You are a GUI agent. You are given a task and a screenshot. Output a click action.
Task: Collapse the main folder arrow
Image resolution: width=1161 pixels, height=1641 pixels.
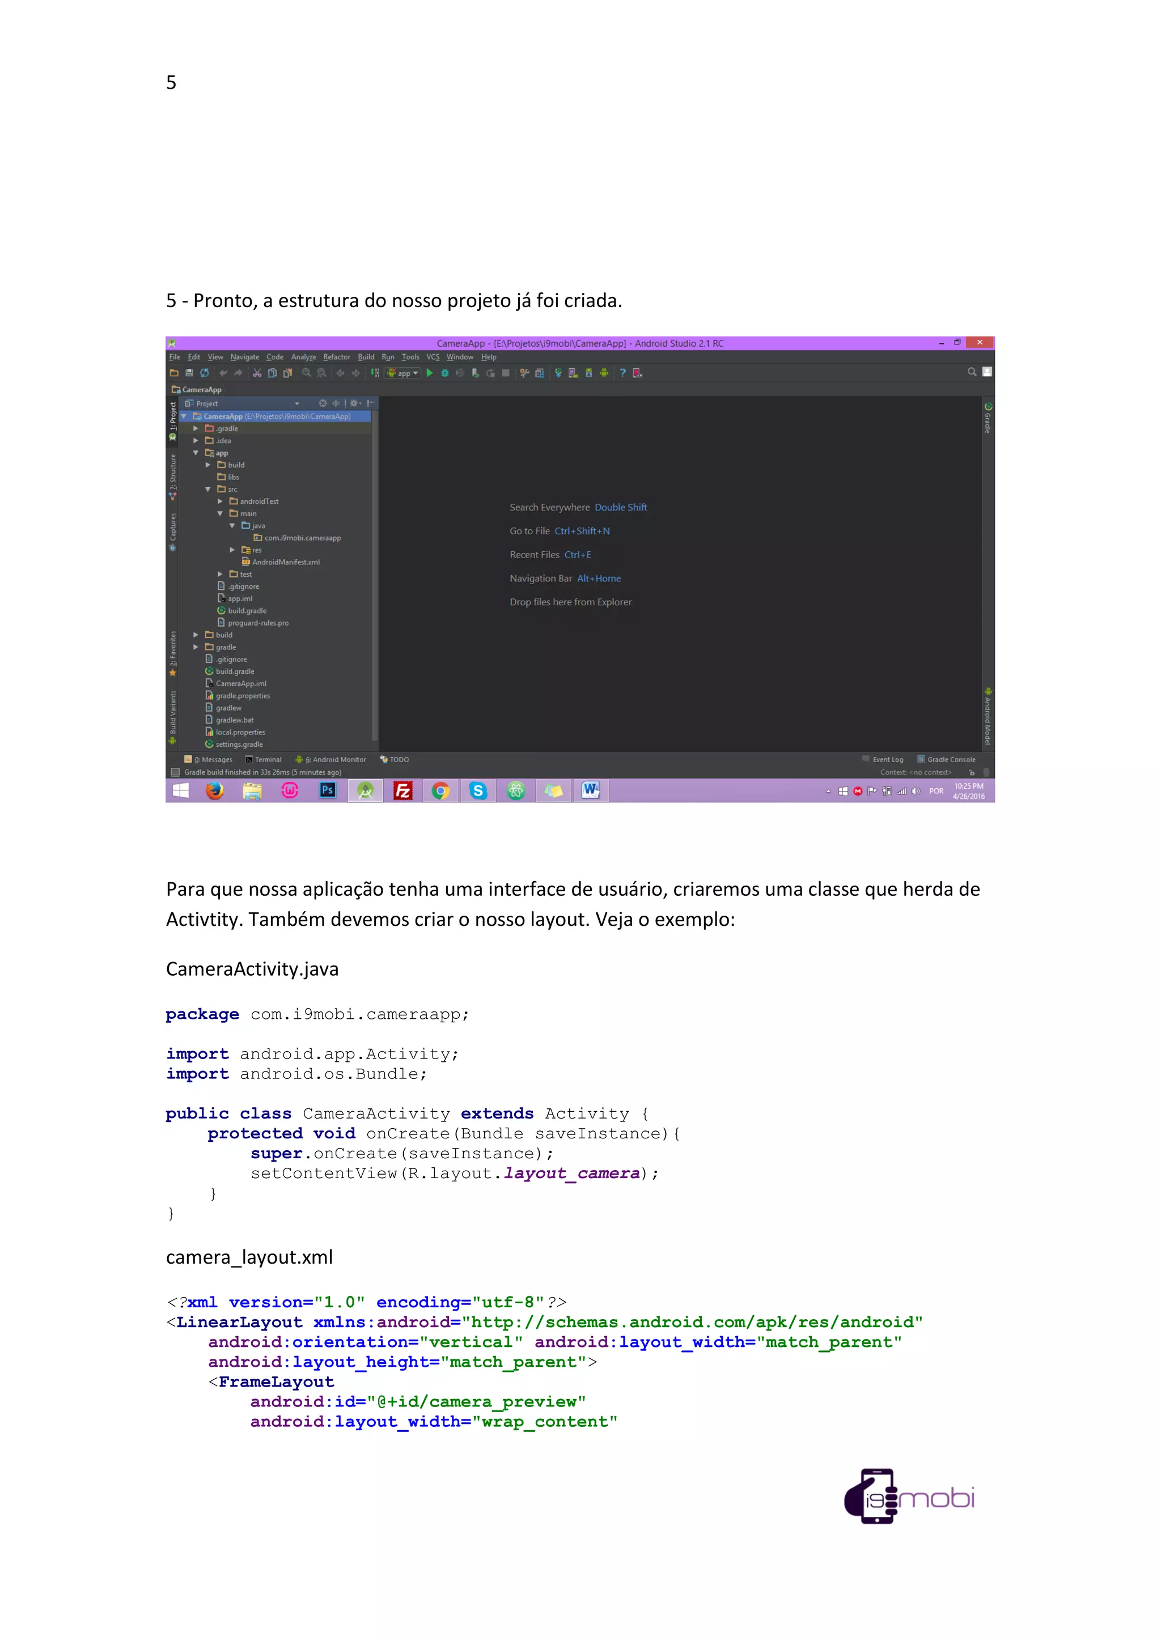coord(220,513)
